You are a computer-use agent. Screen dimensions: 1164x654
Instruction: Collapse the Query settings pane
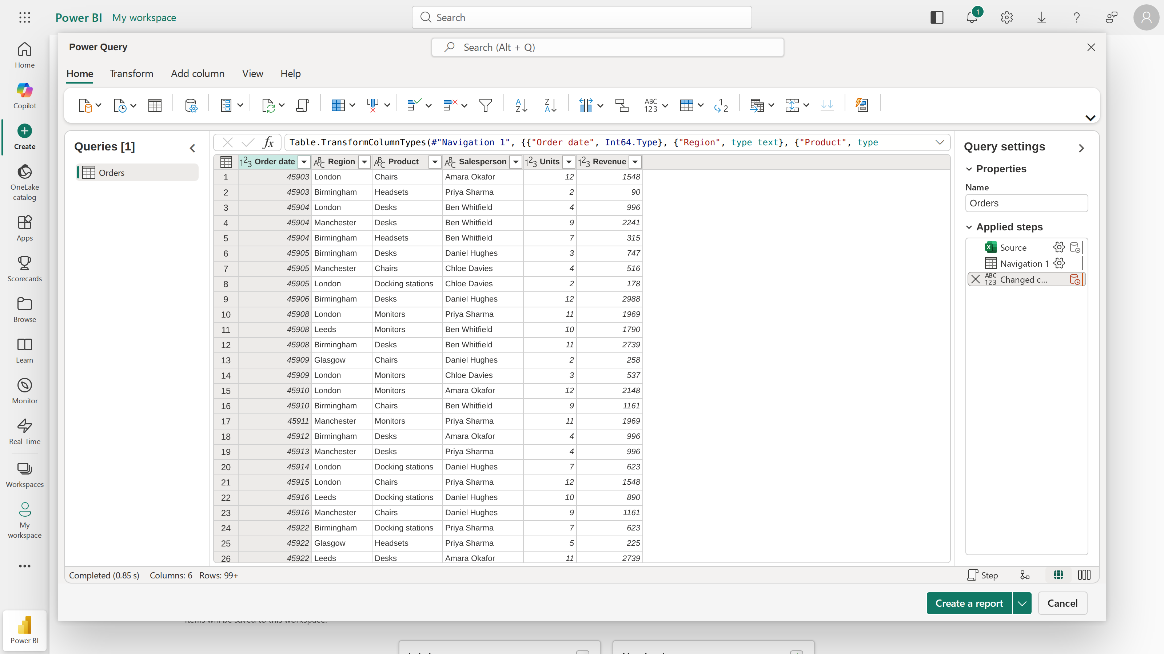[1081, 148]
